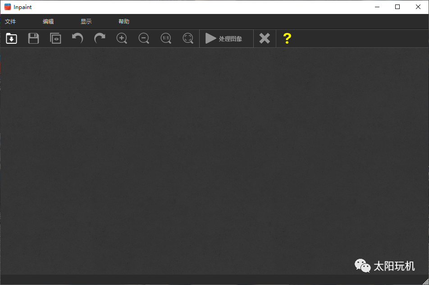The height and width of the screenshot is (285, 429).
Task: Minimize the Inpaint window
Action: coord(377,7)
